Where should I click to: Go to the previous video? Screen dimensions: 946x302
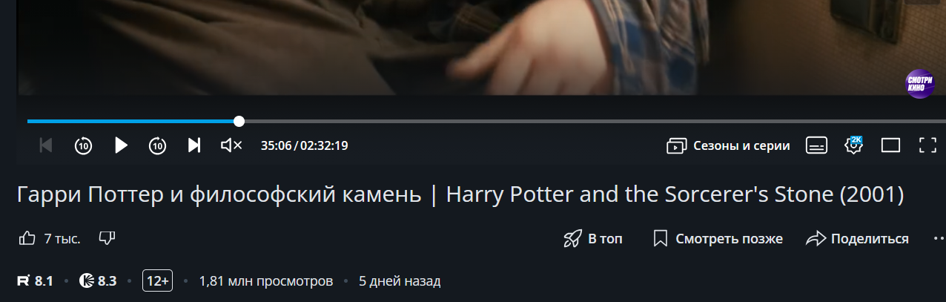[x=46, y=145]
